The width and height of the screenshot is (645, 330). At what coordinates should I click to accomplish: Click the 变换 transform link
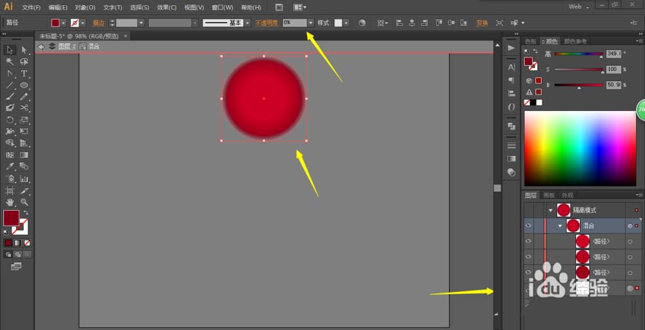click(x=482, y=23)
